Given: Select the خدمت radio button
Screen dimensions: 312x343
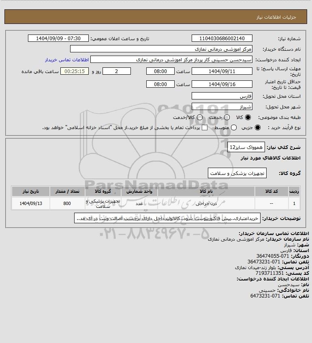Looking at the screenshot, I should [x=227, y=117].
